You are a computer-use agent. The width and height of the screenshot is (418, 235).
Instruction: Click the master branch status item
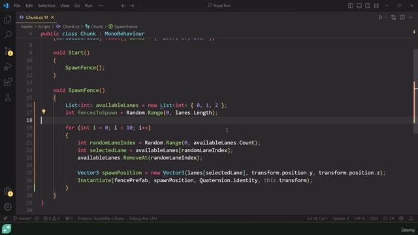[x=23, y=219]
